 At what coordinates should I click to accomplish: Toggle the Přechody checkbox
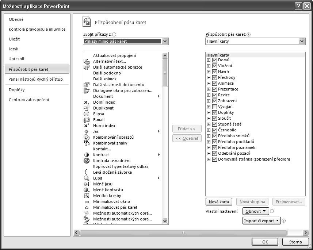pyautogui.click(x=215, y=77)
